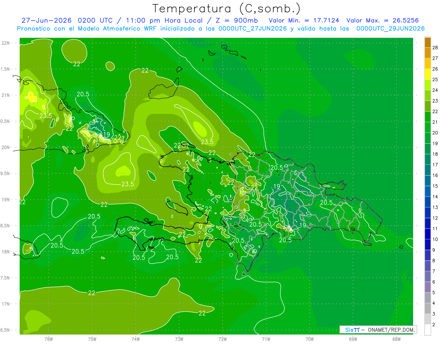Click the legend scale number "26"
This screenshot has height=344, width=445.
pyautogui.click(x=435, y=69)
